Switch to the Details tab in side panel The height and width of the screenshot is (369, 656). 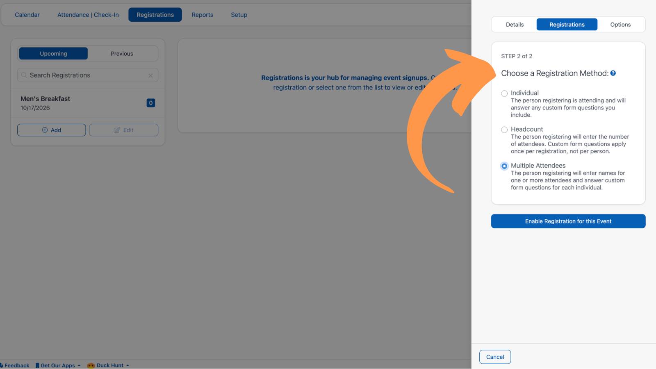point(515,25)
